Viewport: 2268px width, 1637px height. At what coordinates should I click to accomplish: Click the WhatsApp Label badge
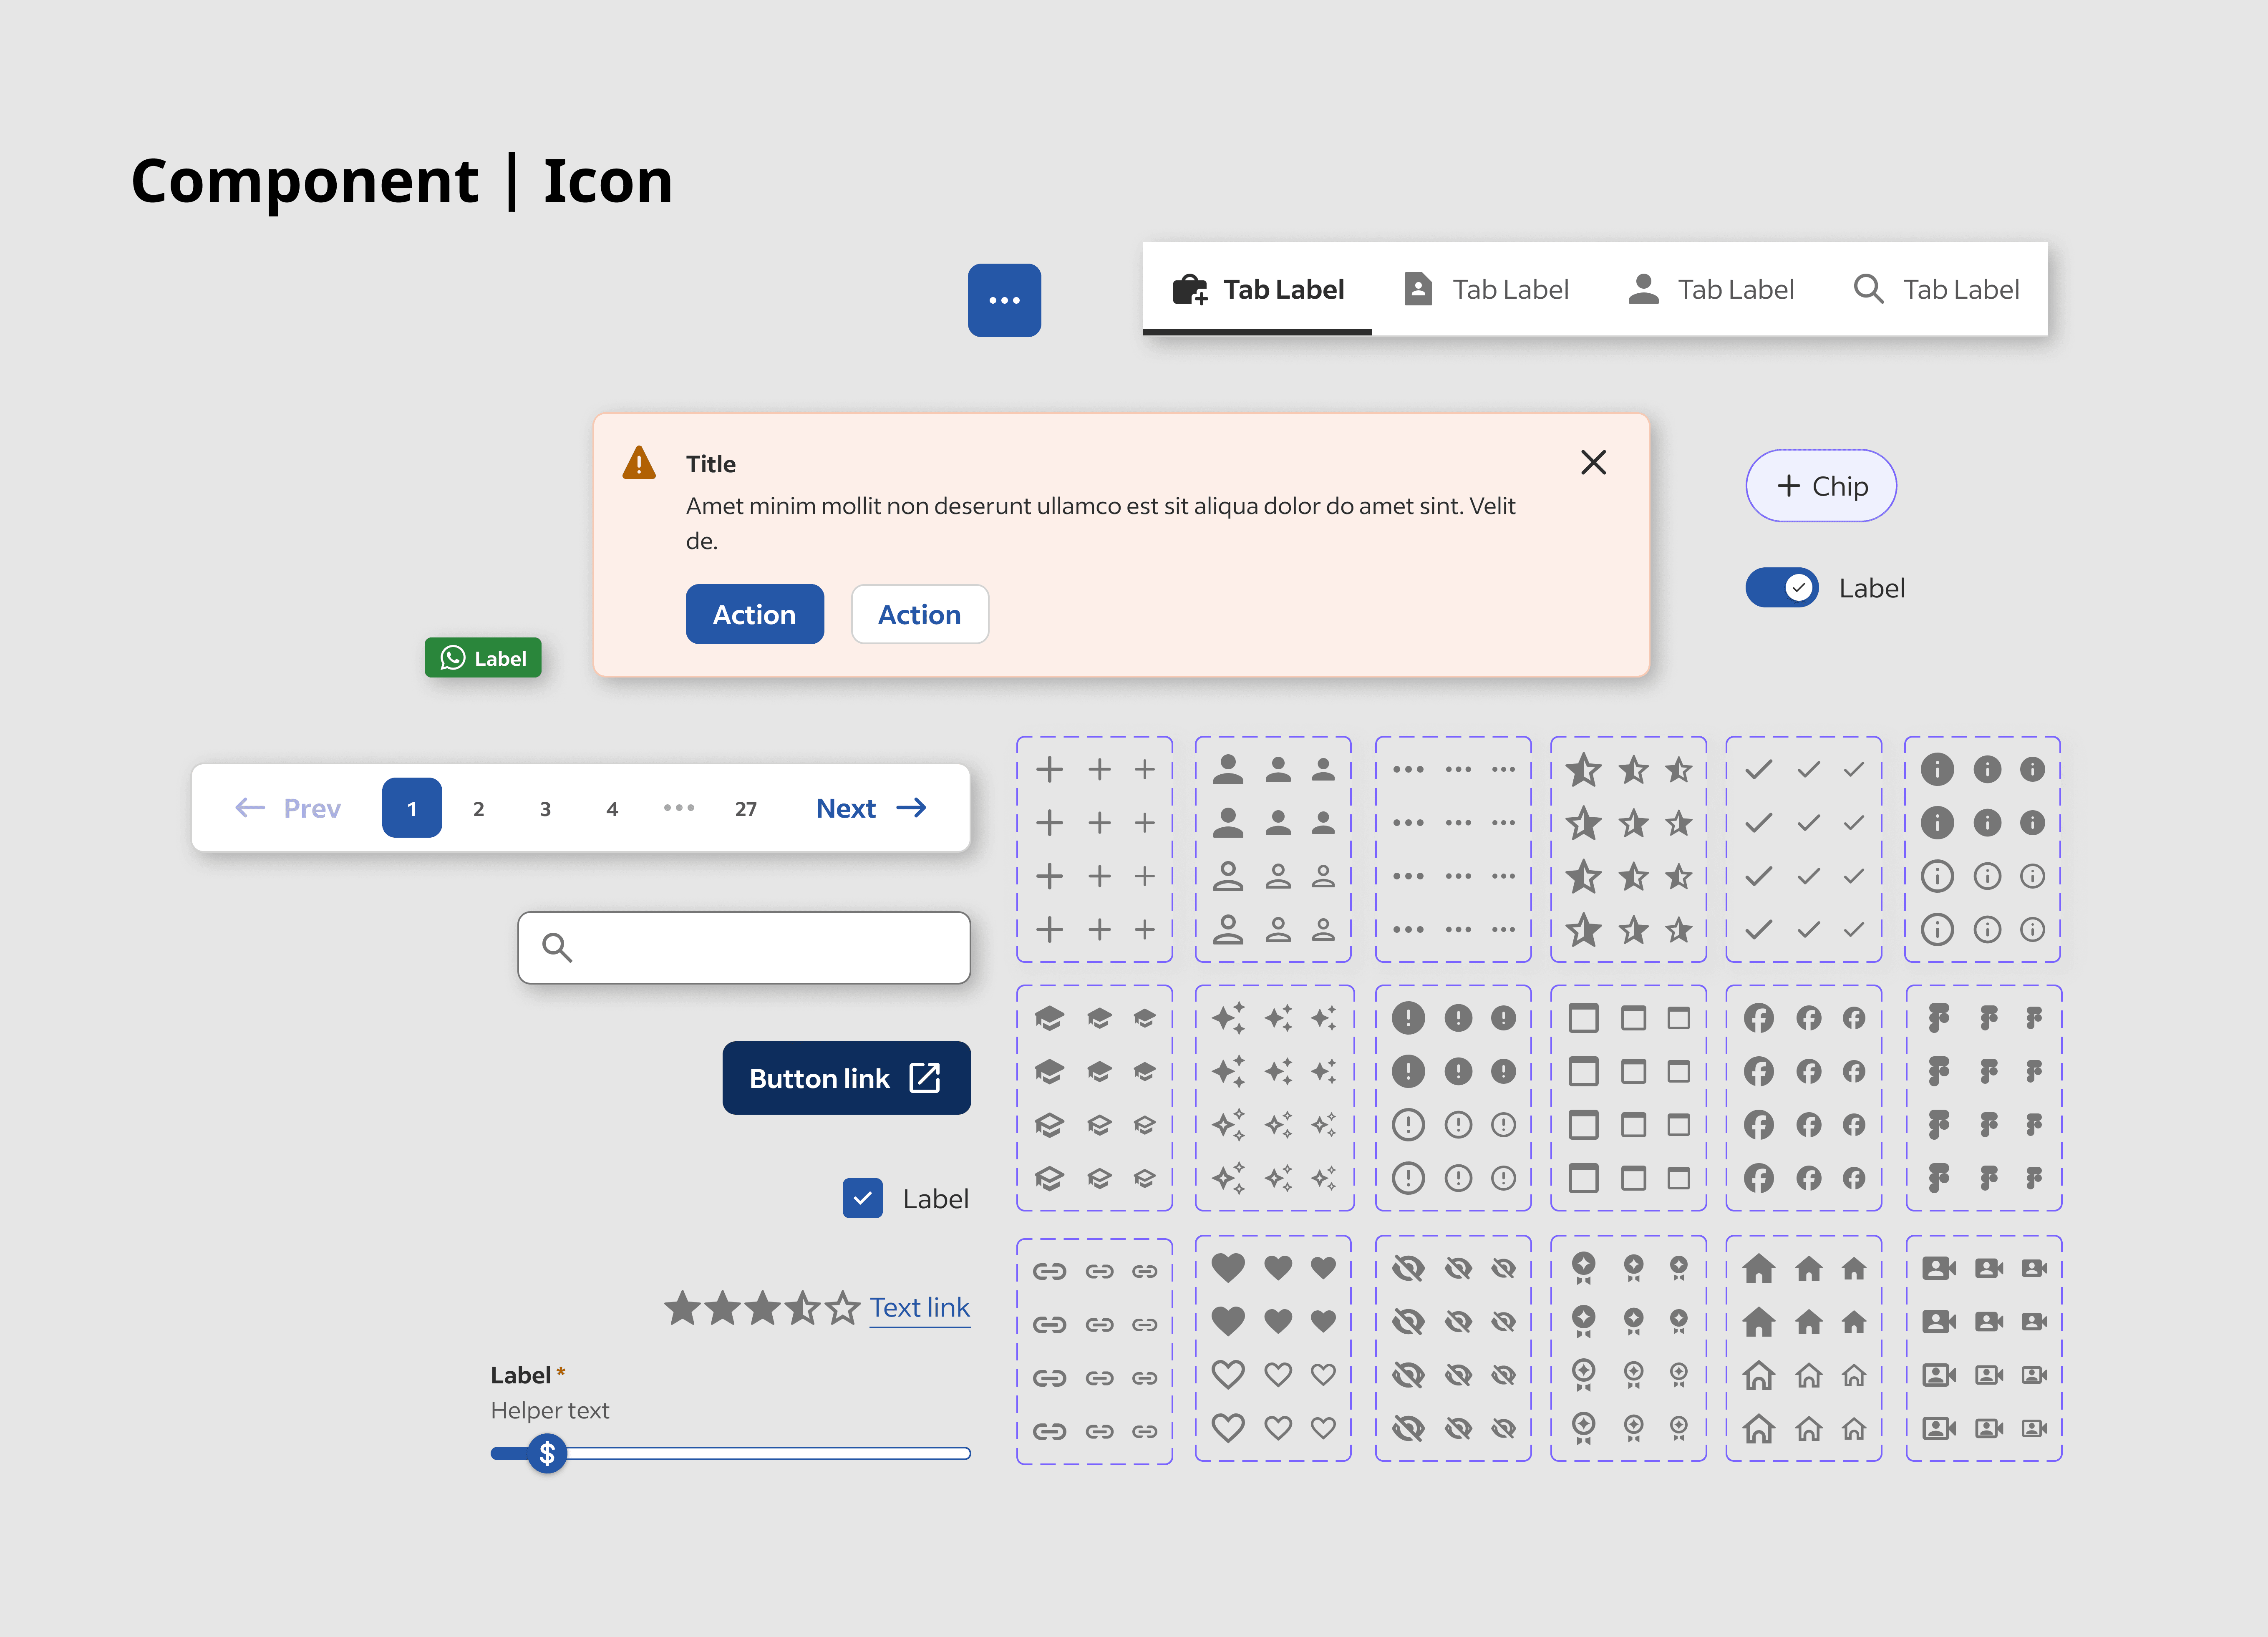point(483,658)
